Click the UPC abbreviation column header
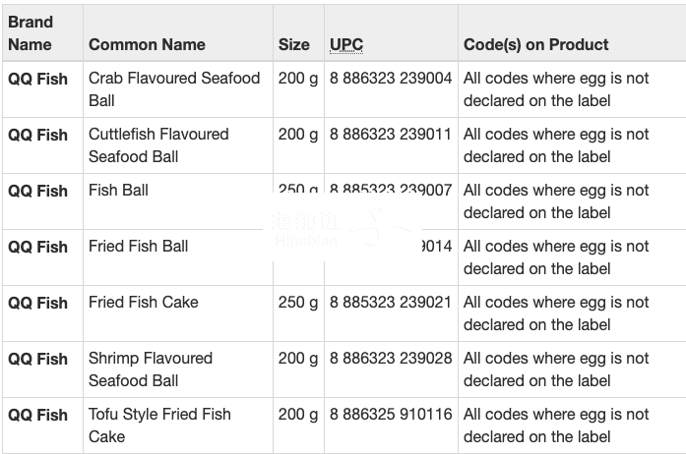 tap(346, 44)
